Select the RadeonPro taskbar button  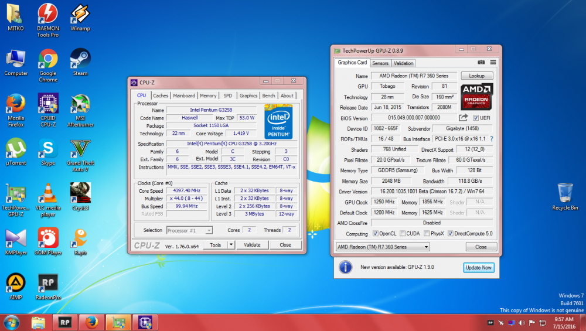pos(64,322)
